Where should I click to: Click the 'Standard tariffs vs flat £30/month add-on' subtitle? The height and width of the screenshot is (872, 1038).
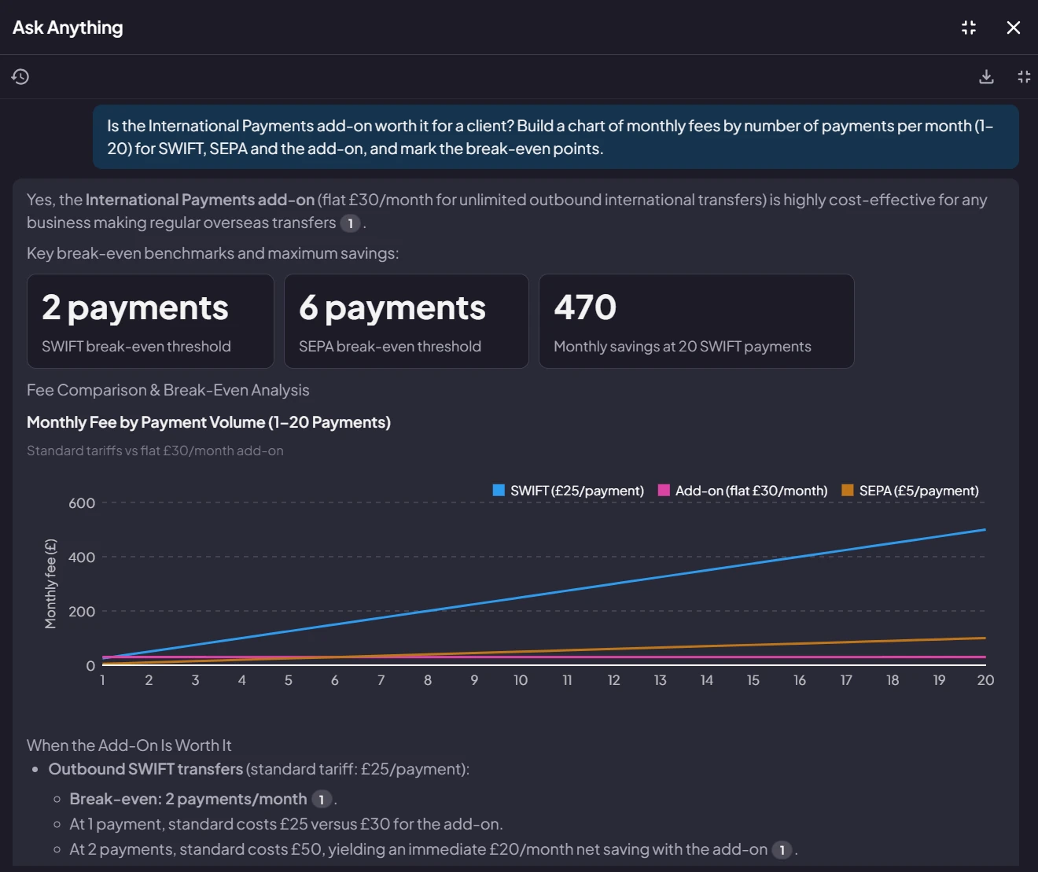click(155, 451)
